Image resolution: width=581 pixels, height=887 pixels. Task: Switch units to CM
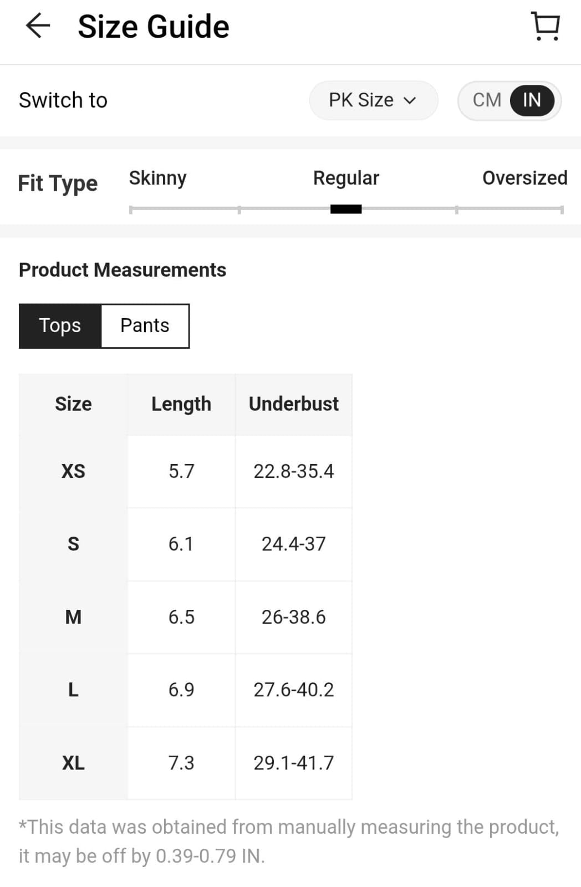pyautogui.click(x=487, y=100)
